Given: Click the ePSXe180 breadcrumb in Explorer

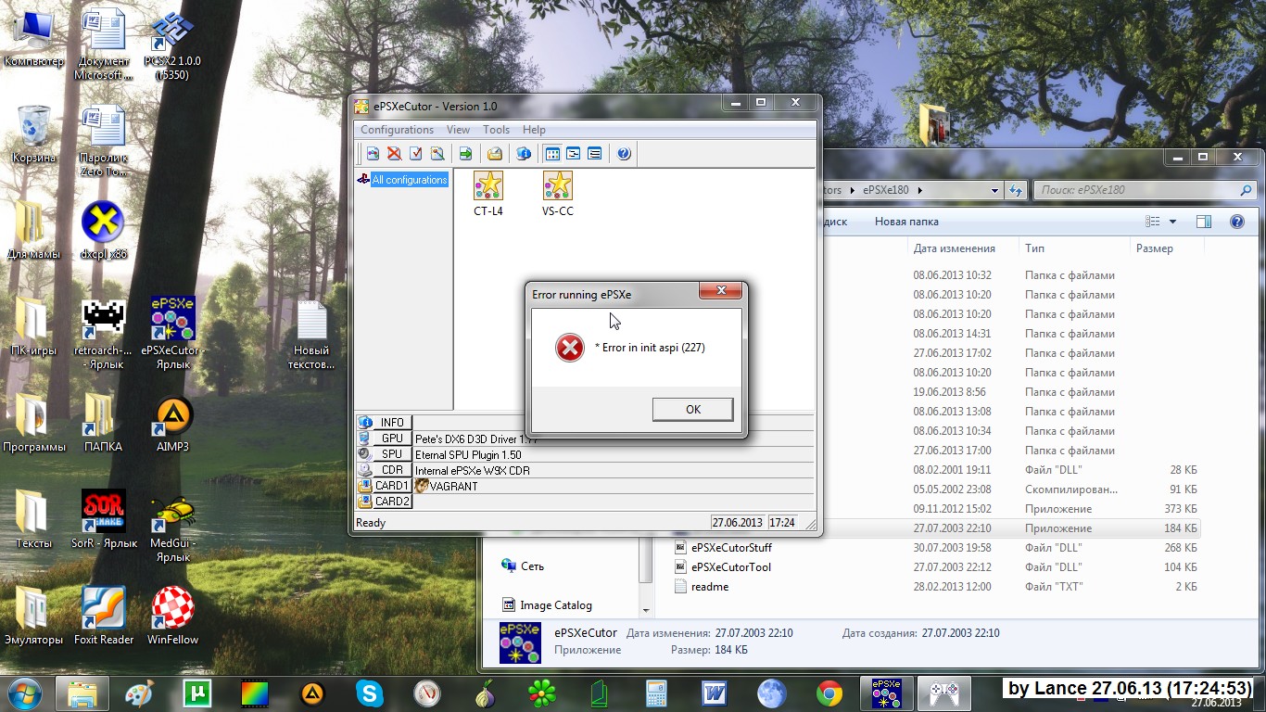Looking at the screenshot, I should (888, 190).
